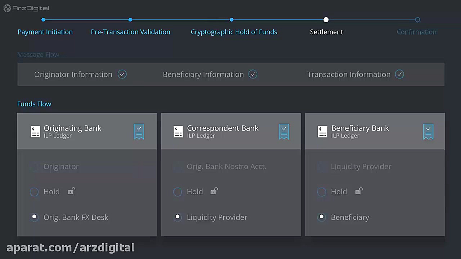Select the Orig. Bank FX Desk radio button

(x=34, y=217)
